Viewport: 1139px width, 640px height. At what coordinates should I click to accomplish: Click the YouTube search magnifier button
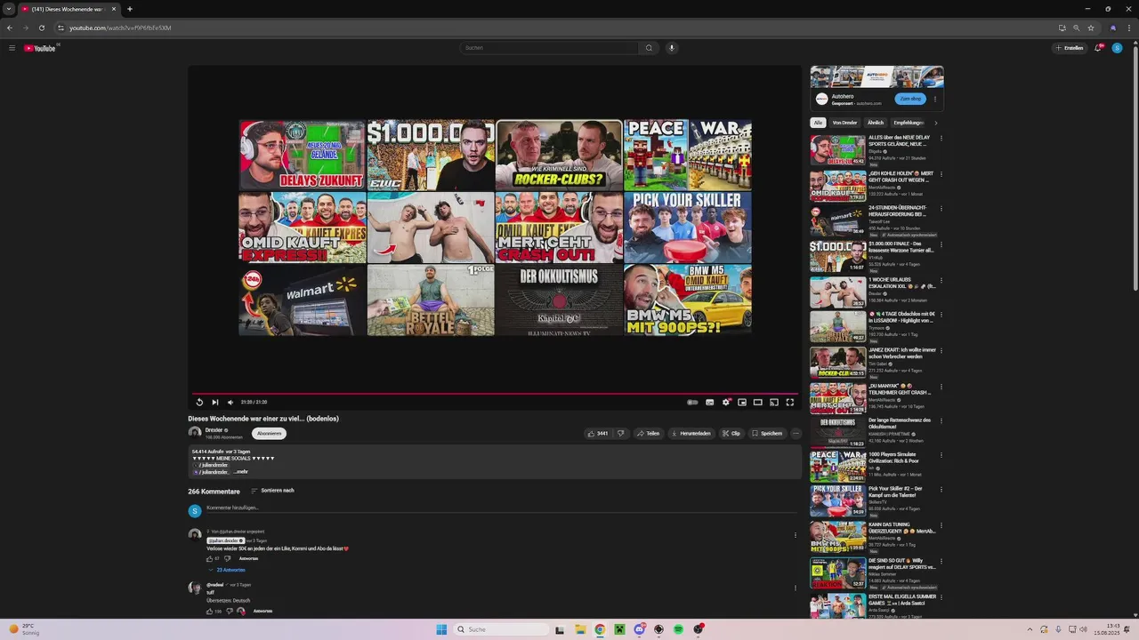point(649,48)
